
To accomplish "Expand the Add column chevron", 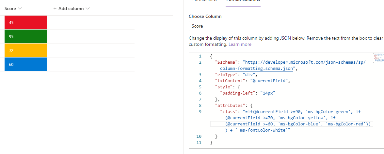I will click(88, 8).
